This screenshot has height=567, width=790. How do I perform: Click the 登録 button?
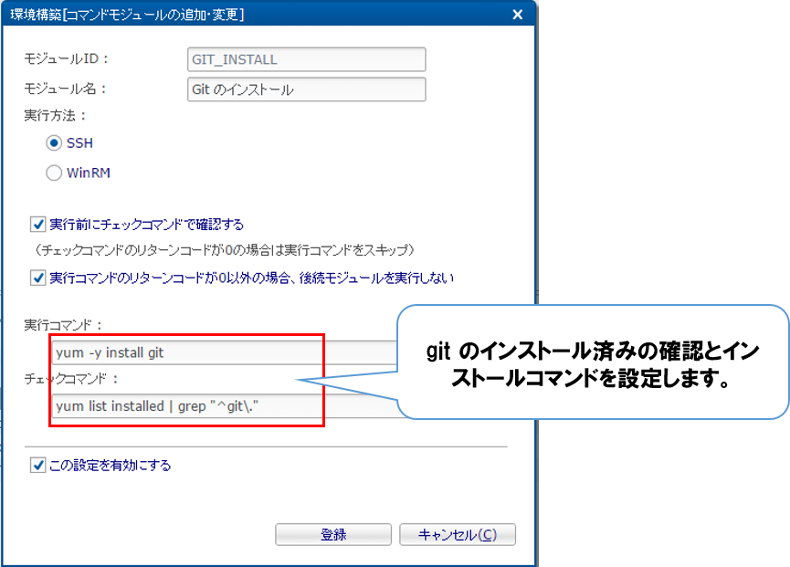click(x=333, y=534)
